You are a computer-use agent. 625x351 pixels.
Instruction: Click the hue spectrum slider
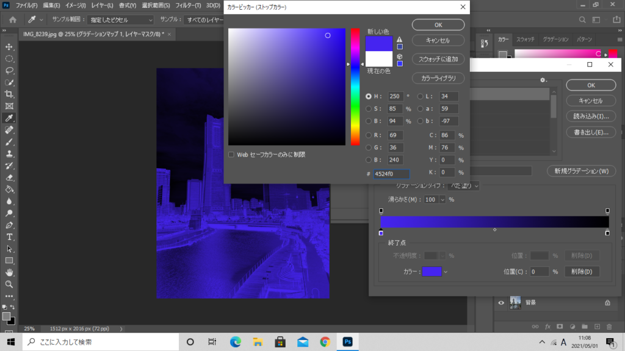355,87
